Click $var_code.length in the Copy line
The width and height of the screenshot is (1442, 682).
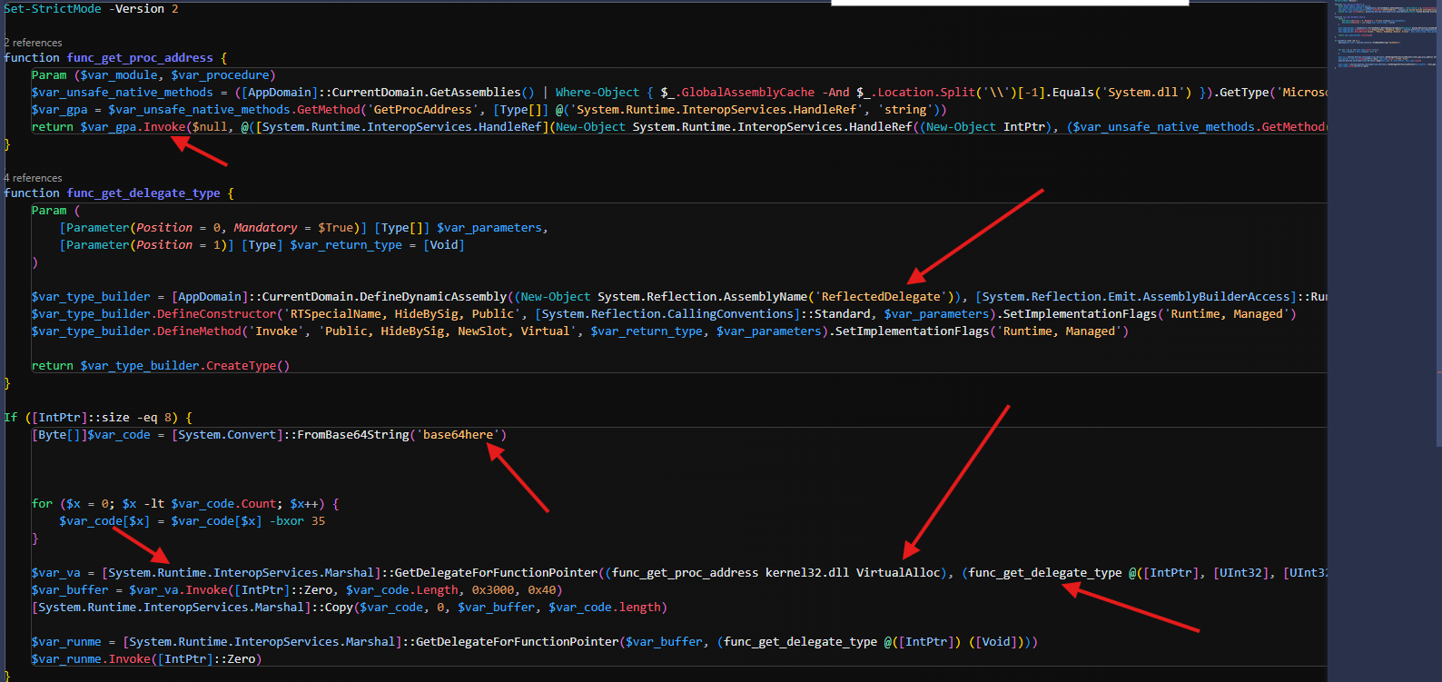click(x=605, y=607)
